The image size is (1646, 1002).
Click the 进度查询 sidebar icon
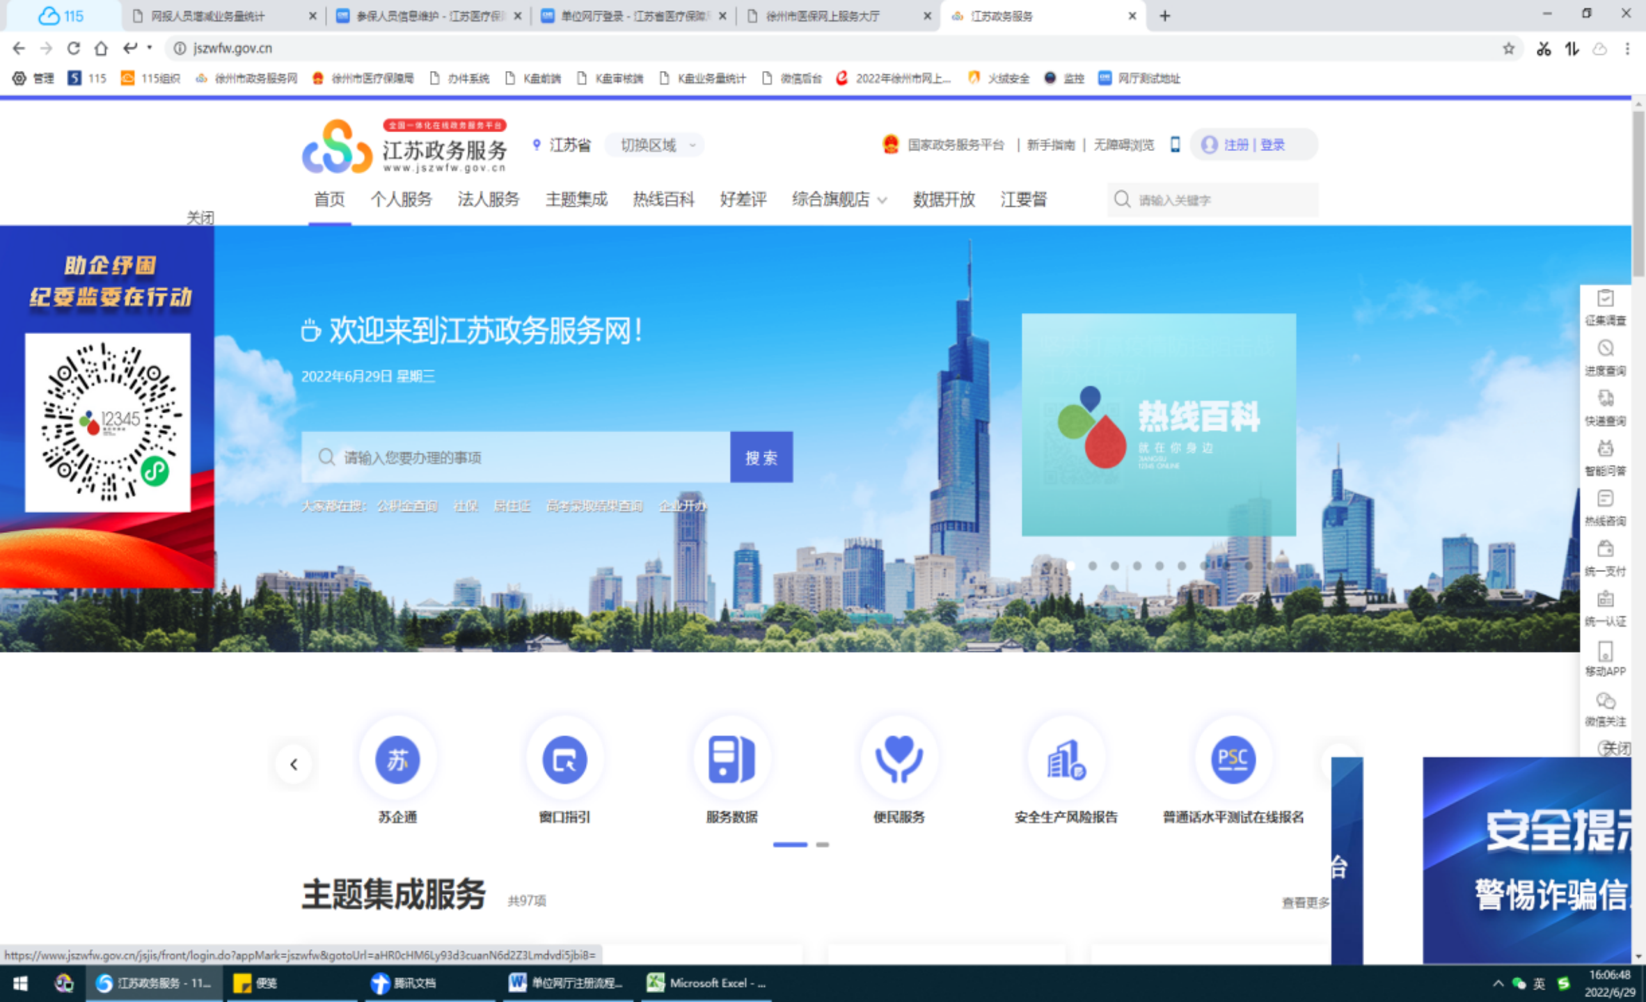(x=1605, y=349)
